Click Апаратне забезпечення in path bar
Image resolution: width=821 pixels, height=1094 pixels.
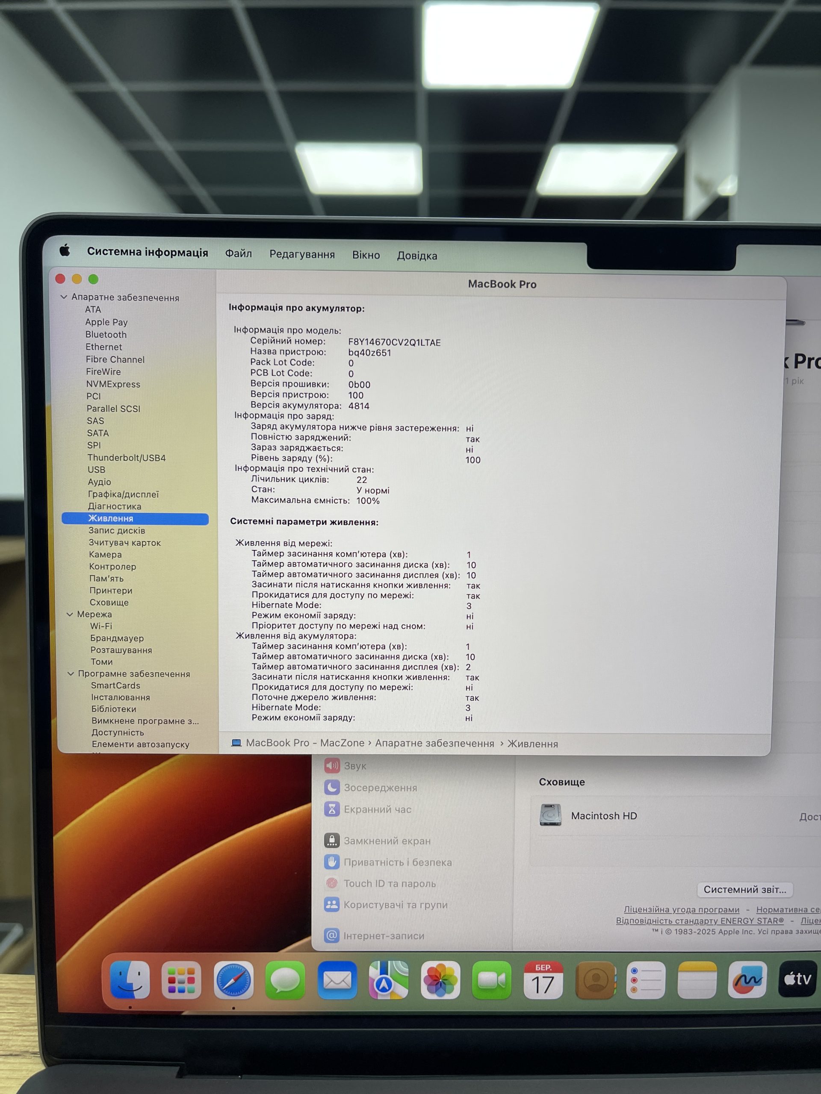pos(434,743)
